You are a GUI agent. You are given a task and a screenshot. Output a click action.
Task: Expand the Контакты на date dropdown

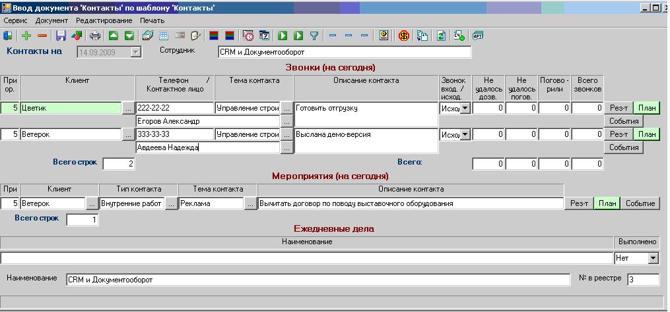tap(136, 52)
